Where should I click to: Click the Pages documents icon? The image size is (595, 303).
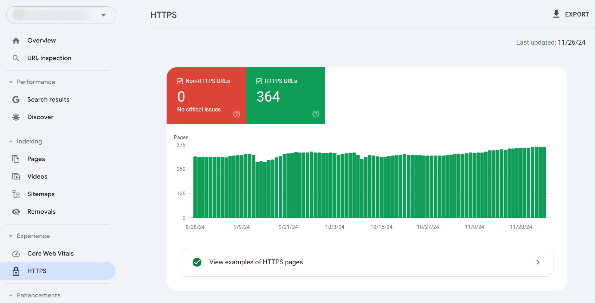tap(16, 159)
